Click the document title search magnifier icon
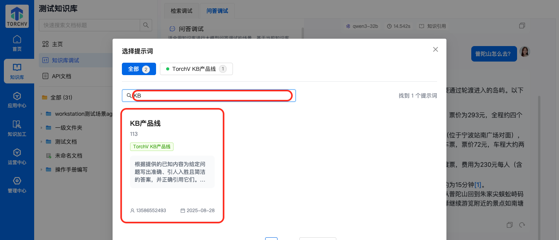The height and width of the screenshot is (240, 559). tap(146, 25)
